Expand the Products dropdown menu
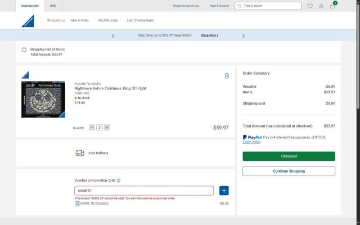The image size is (360, 225). tap(56, 20)
